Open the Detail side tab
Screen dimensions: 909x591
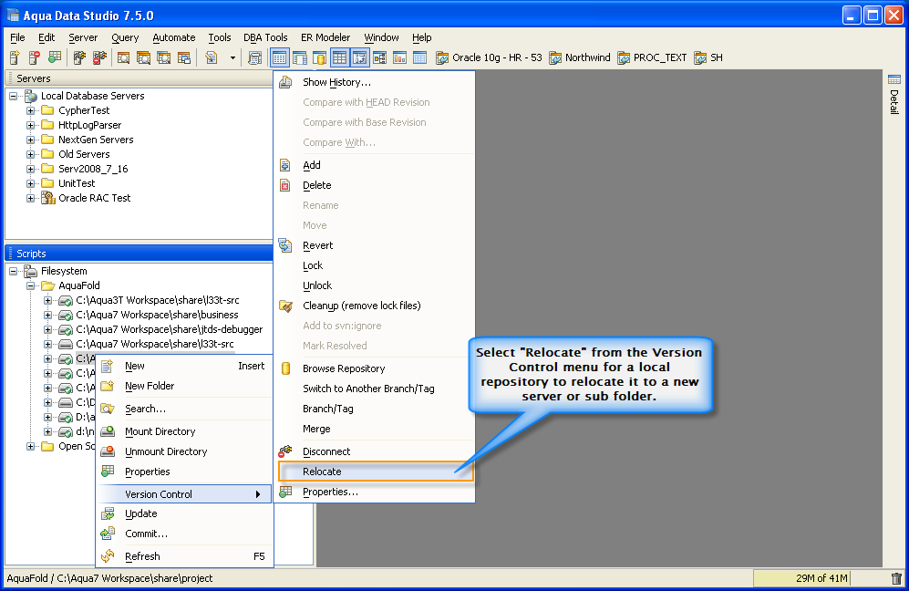pyautogui.click(x=894, y=95)
